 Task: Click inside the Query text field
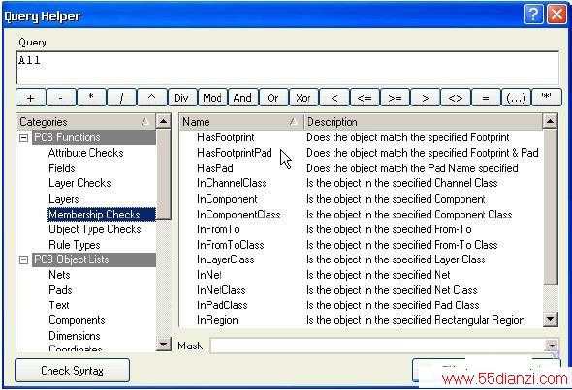point(288,68)
